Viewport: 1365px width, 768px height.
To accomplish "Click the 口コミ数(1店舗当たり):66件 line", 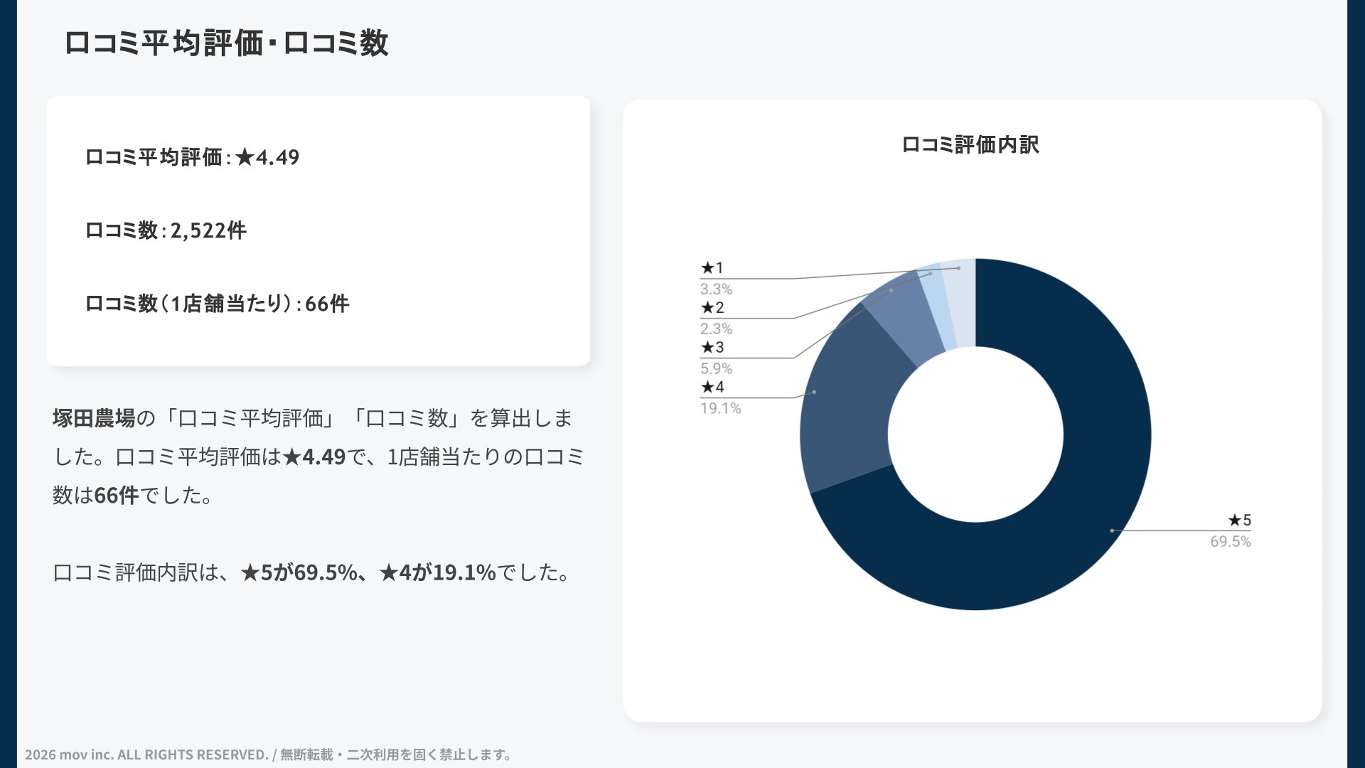I will [x=217, y=304].
